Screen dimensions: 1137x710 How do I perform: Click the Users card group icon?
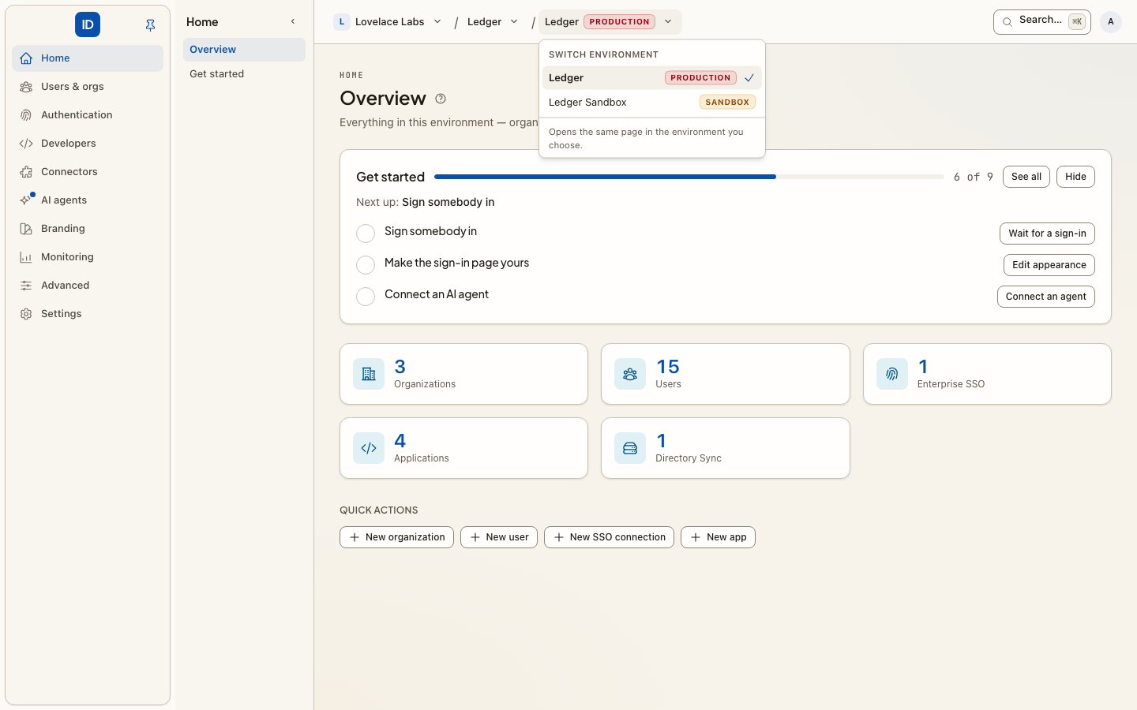coord(630,374)
